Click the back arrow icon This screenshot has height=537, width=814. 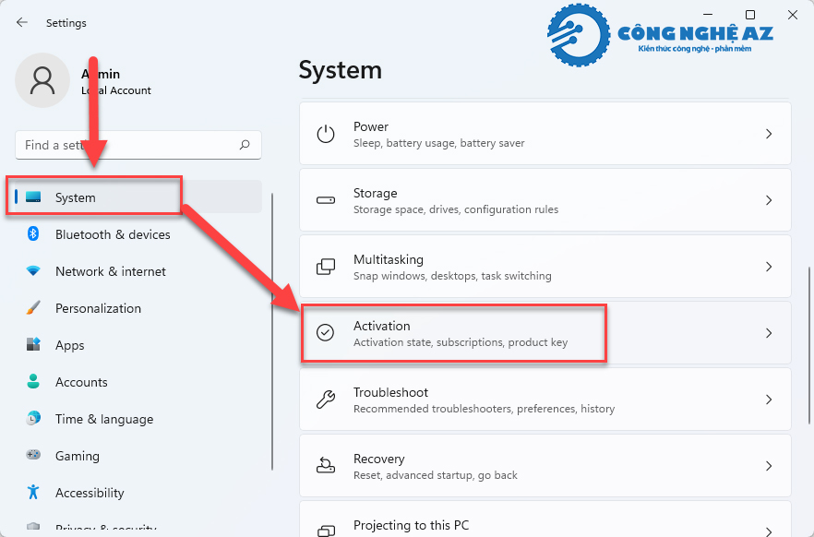click(22, 22)
